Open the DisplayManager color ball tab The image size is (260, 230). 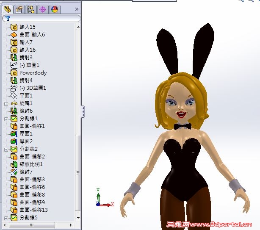(x=55, y=9)
